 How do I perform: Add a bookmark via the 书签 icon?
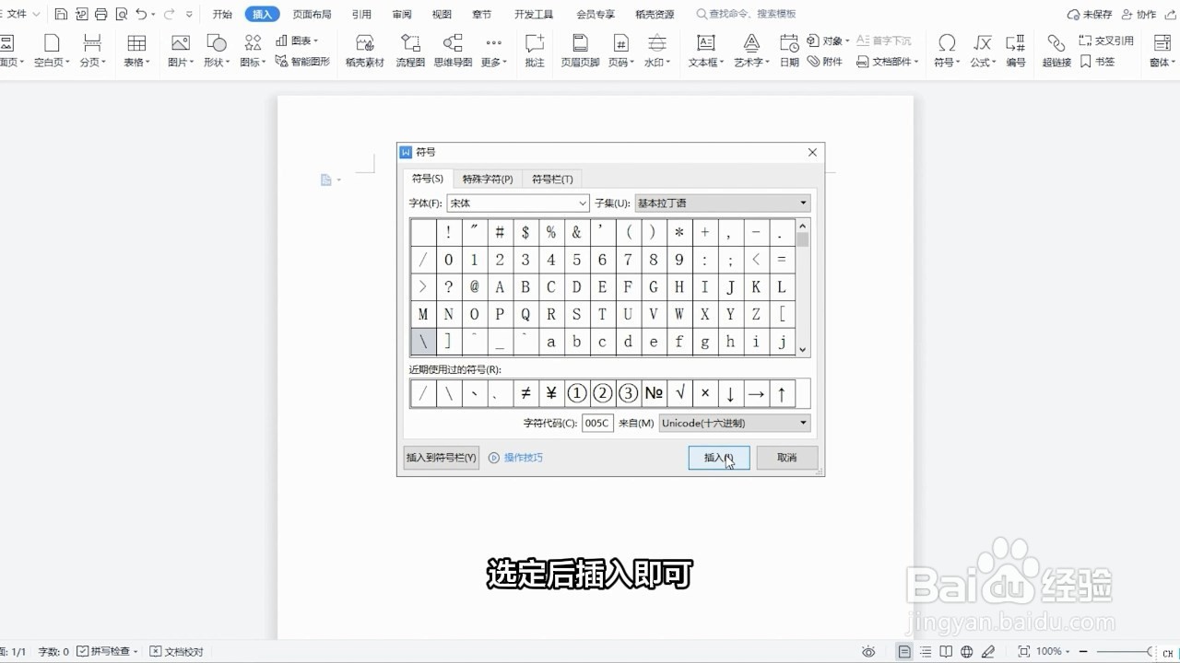click(x=1097, y=62)
